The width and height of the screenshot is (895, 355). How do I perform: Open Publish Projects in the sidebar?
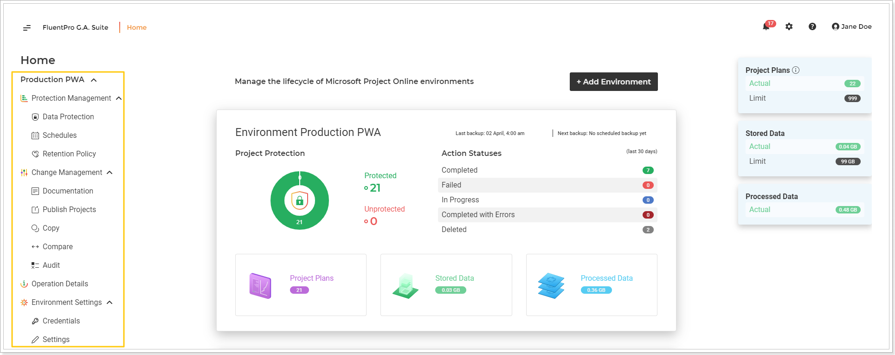[x=69, y=210]
